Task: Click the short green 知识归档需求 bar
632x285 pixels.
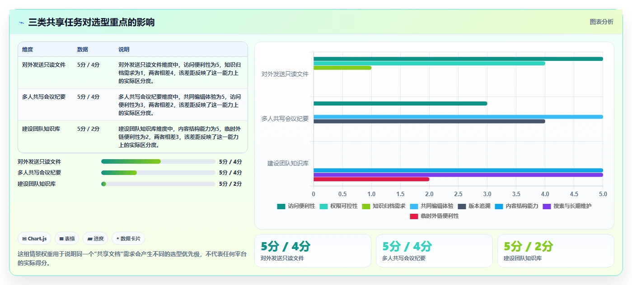Action: click(x=342, y=68)
